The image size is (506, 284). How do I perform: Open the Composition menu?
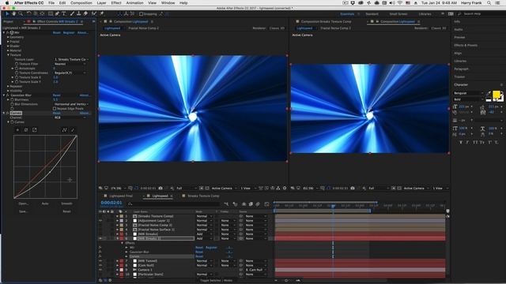tap(81, 3)
